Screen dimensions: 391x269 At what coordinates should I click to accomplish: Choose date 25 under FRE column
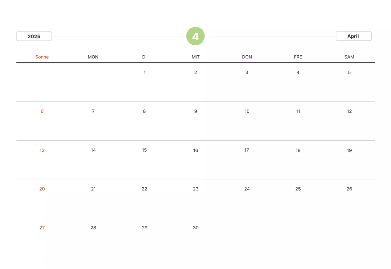tap(298, 189)
